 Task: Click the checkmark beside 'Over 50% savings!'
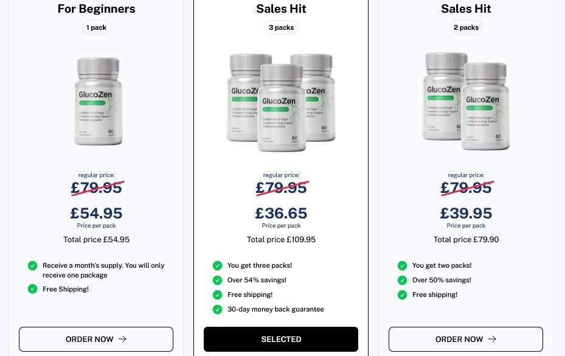402,280
